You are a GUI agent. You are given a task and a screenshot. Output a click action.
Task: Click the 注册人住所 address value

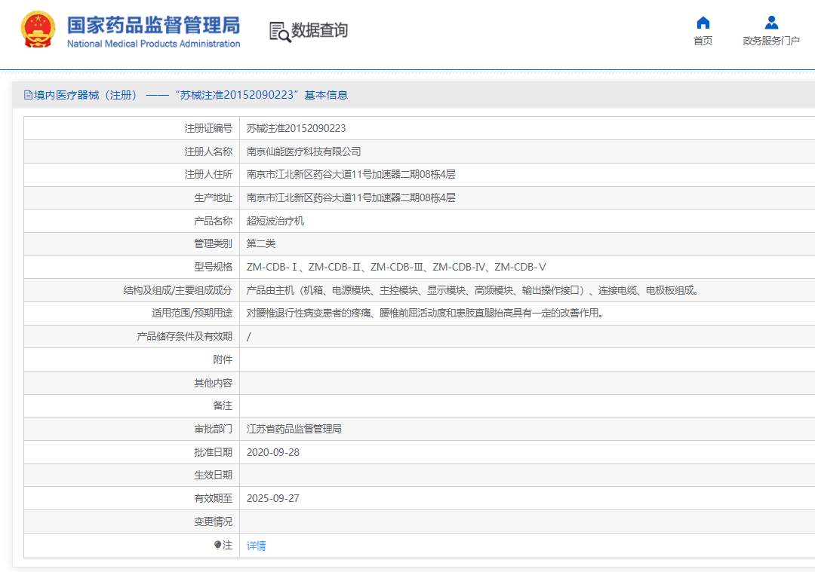(351, 174)
